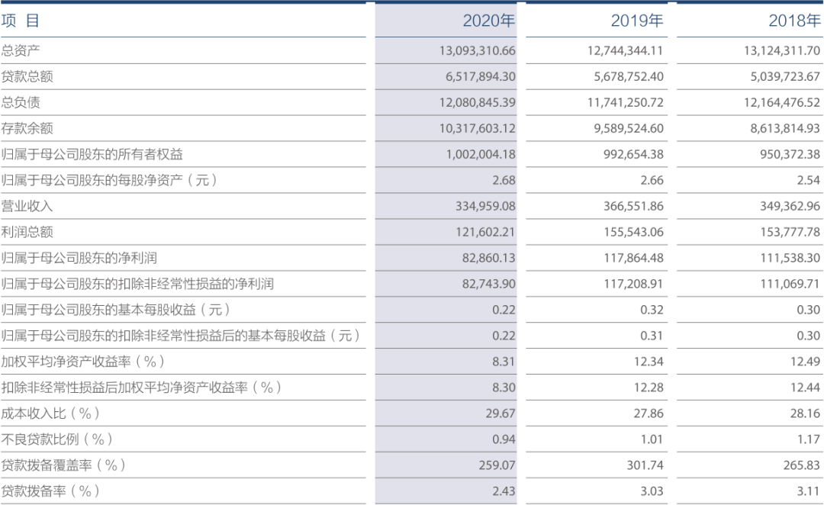Select value 82,860.13
This screenshot has height=505, width=824.
pos(489,258)
